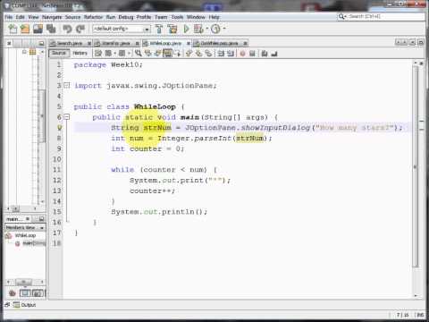Click the New Project toolbar icon
429x322 pixels.
[25, 29]
